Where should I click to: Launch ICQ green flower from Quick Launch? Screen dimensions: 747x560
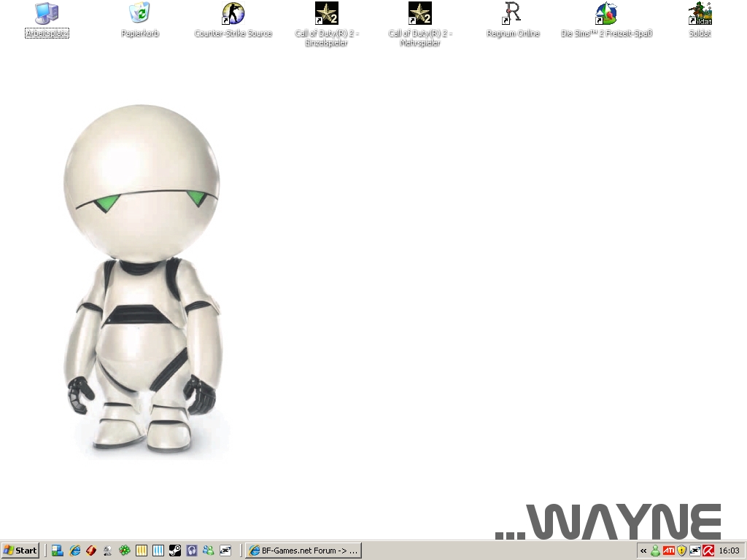(125, 551)
